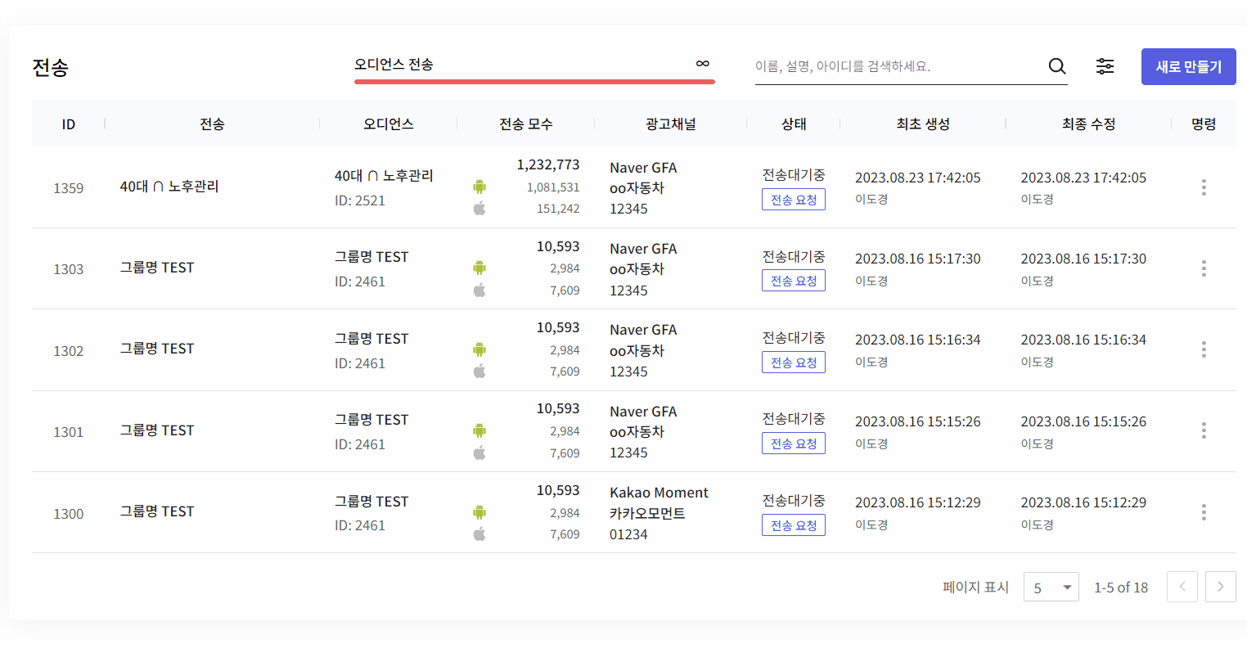1247x671 pixels.
Task: Open the three-dot menu for row 1359
Action: click(x=1203, y=187)
